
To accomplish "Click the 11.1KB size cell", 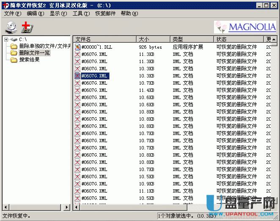I will [x=147, y=191].
